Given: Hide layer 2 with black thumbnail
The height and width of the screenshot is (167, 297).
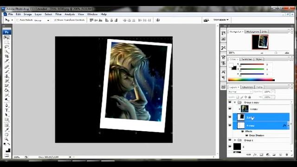Looking at the screenshot, I should point(230,147).
